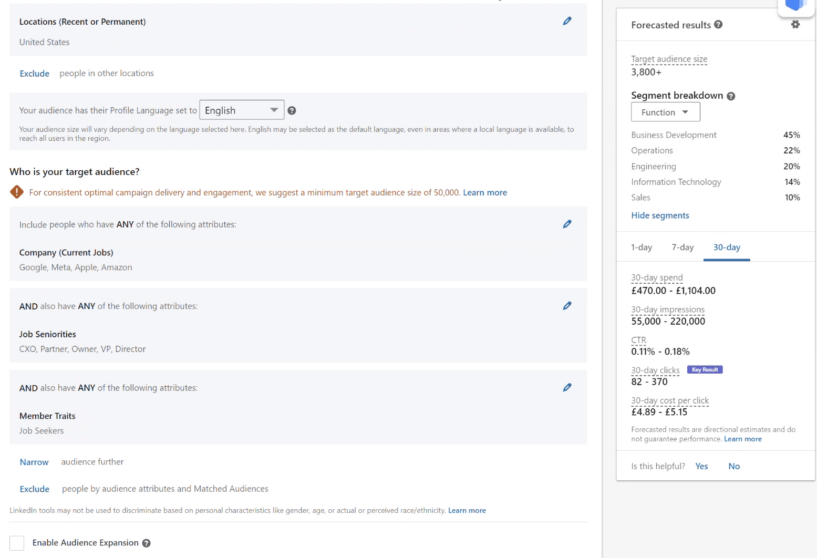This screenshot has width=817, height=558.
Task: Open the Forecasted results settings gear
Action: tap(795, 24)
